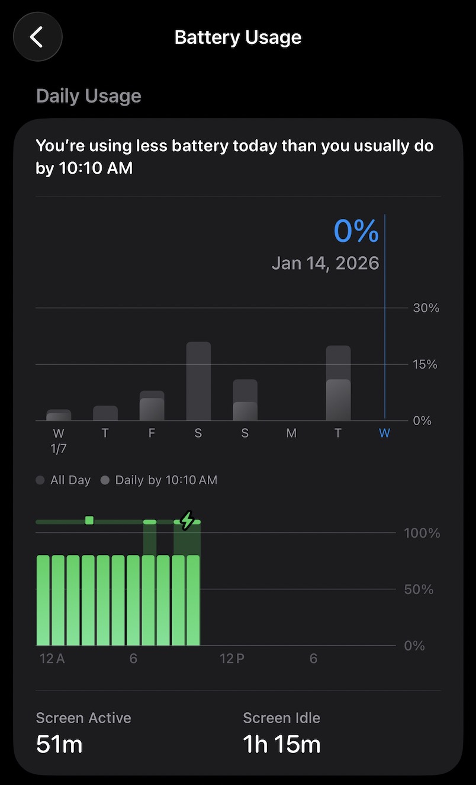Tap the blue 0% usage value
This screenshot has height=785, width=476.
click(x=356, y=231)
